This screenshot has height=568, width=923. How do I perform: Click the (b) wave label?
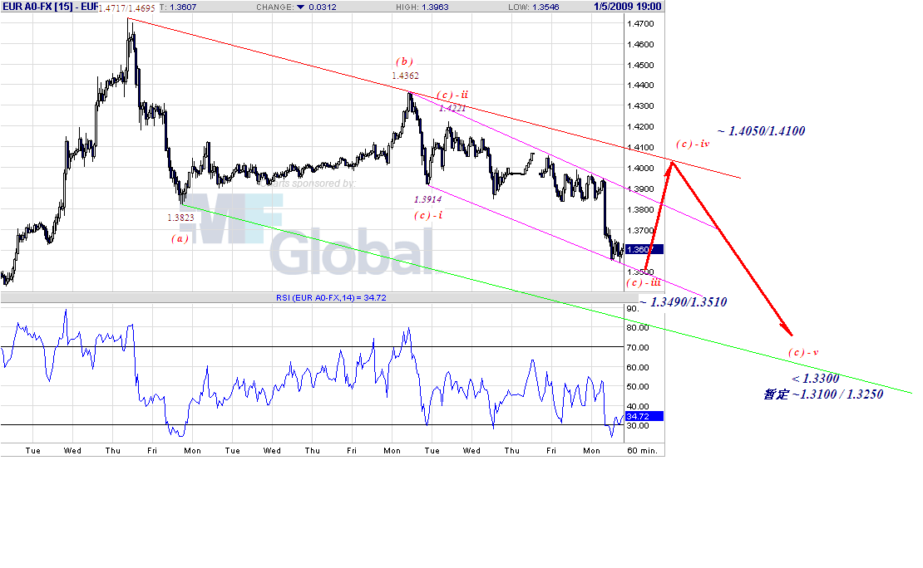(404, 61)
